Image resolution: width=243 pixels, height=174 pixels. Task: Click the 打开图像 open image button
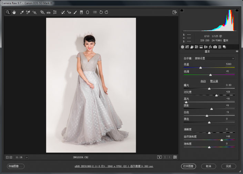(x=188, y=166)
